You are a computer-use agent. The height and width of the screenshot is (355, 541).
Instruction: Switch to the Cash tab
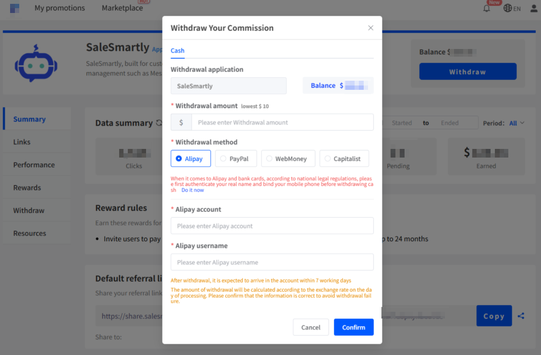point(177,50)
